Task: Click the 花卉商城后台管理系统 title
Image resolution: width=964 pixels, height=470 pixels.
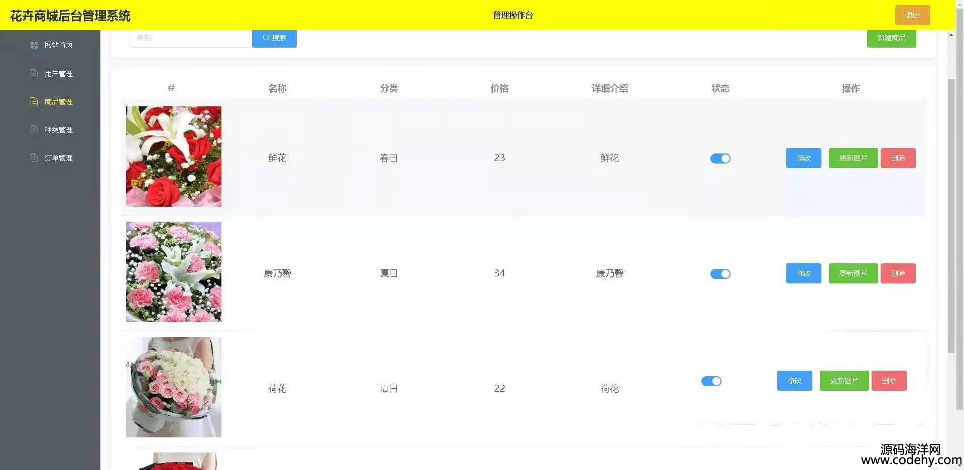Action: pyautogui.click(x=70, y=16)
